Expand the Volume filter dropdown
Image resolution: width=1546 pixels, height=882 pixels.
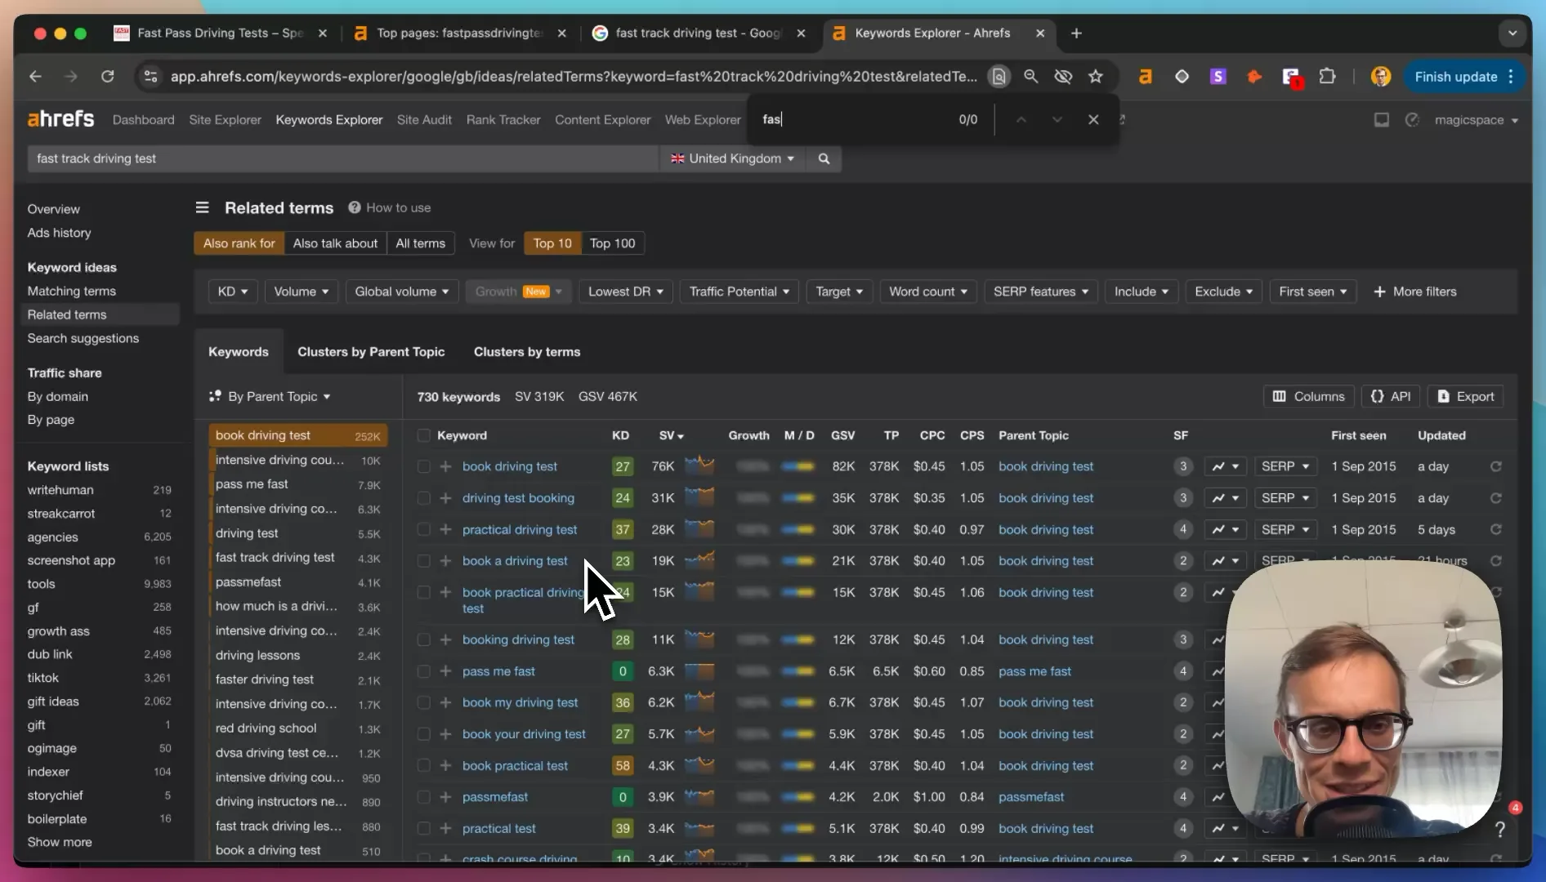[x=301, y=292]
